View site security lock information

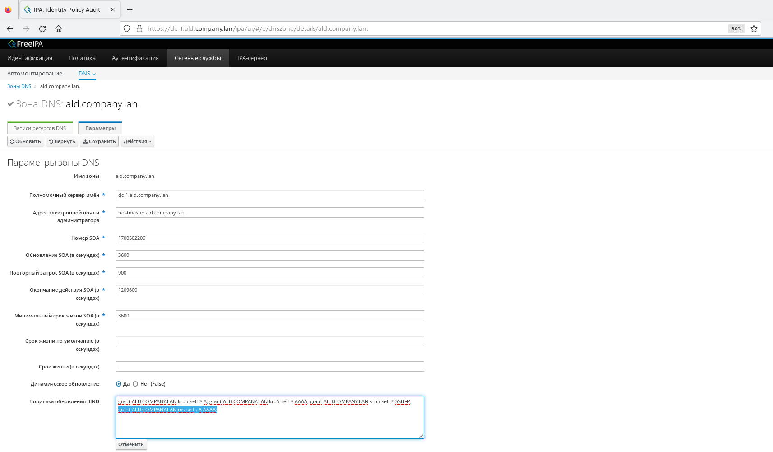tap(139, 28)
